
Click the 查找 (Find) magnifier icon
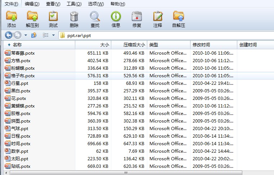pos(95,16)
